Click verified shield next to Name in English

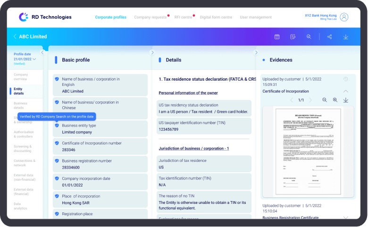(x=57, y=79)
